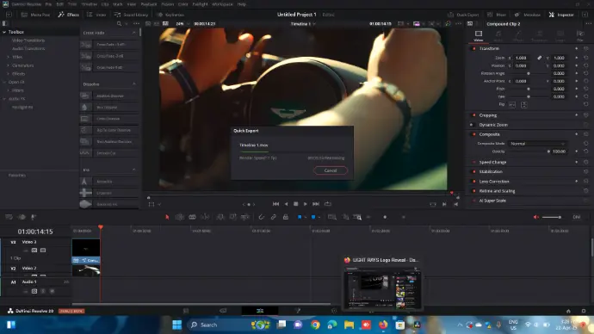Adjust the timeline volume slider

coord(552,217)
